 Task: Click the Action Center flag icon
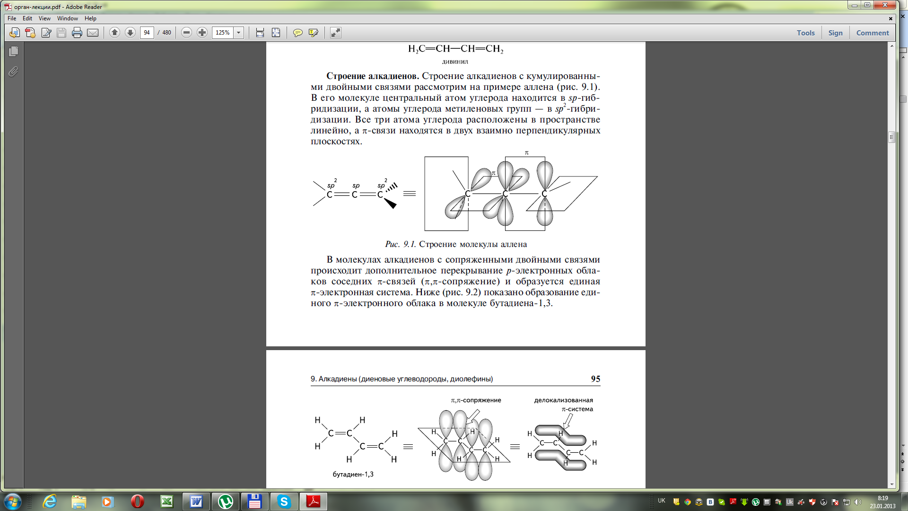835,502
